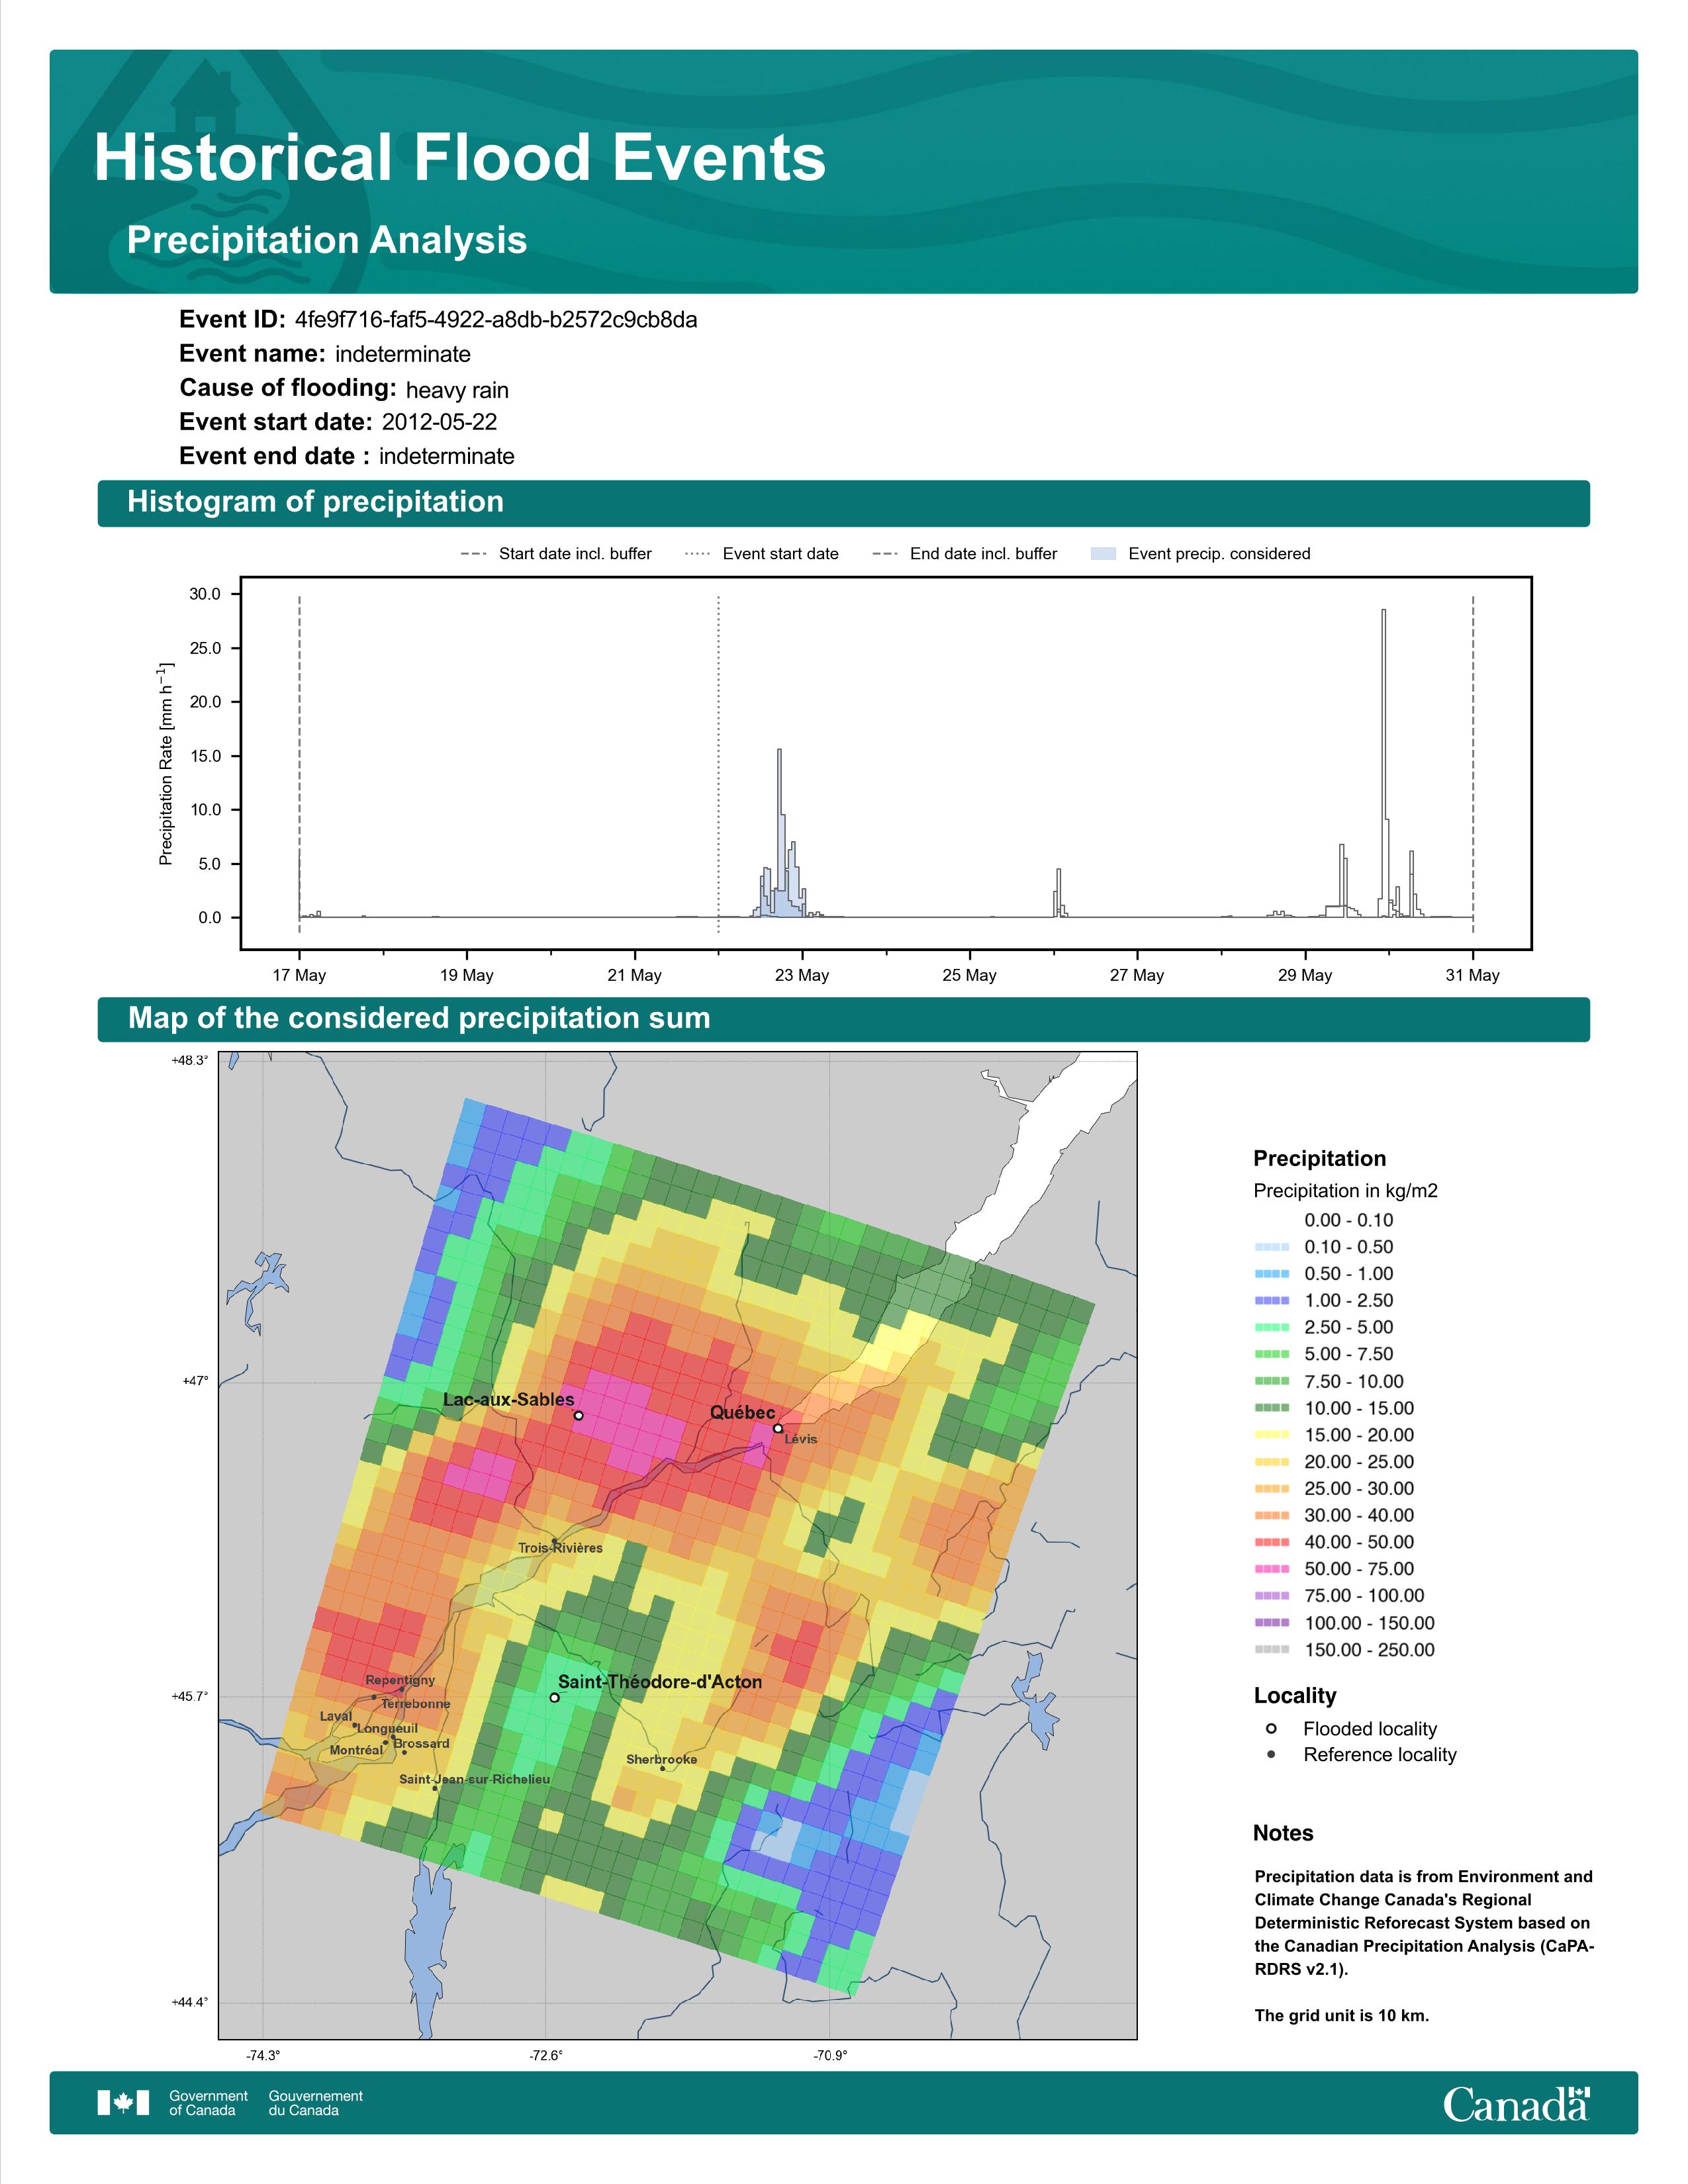
Task: Click the Sherbrooke reference locality dot
Action: point(662,1769)
